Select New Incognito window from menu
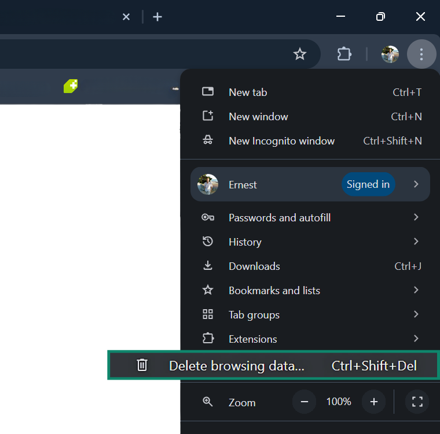 point(281,141)
